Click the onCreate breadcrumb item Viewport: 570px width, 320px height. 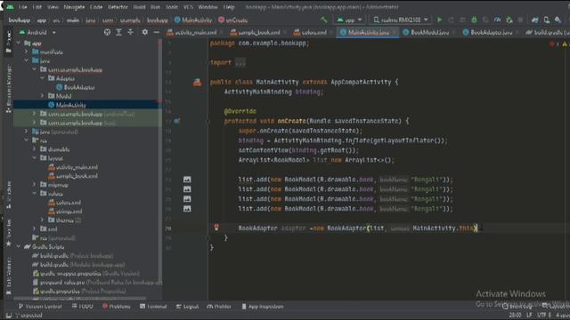(x=233, y=20)
